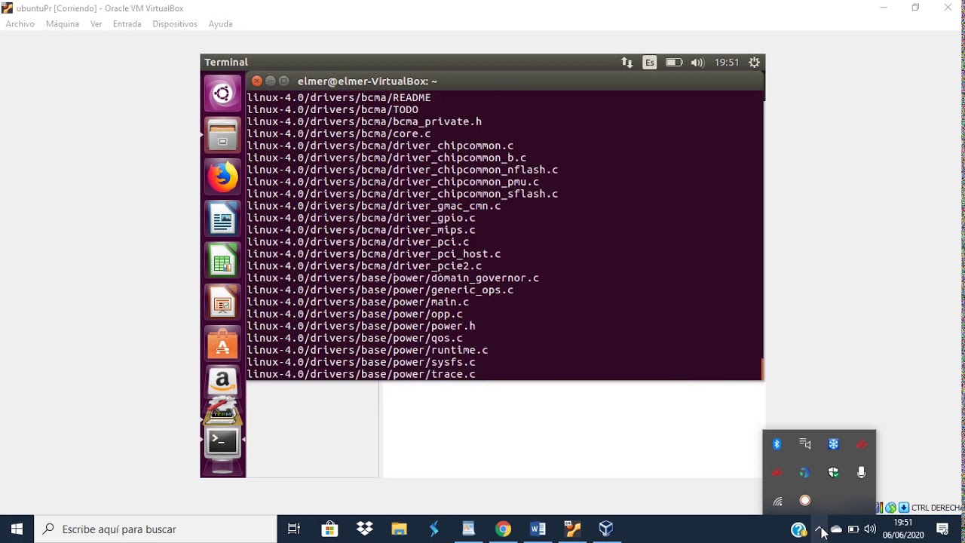Open LibreOffice Impress in launcher
The width and height of the screenshot is (965, 543).
pos(222,302)
